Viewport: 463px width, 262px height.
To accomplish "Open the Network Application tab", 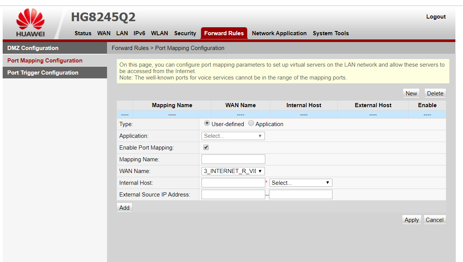I will (279, 33).
